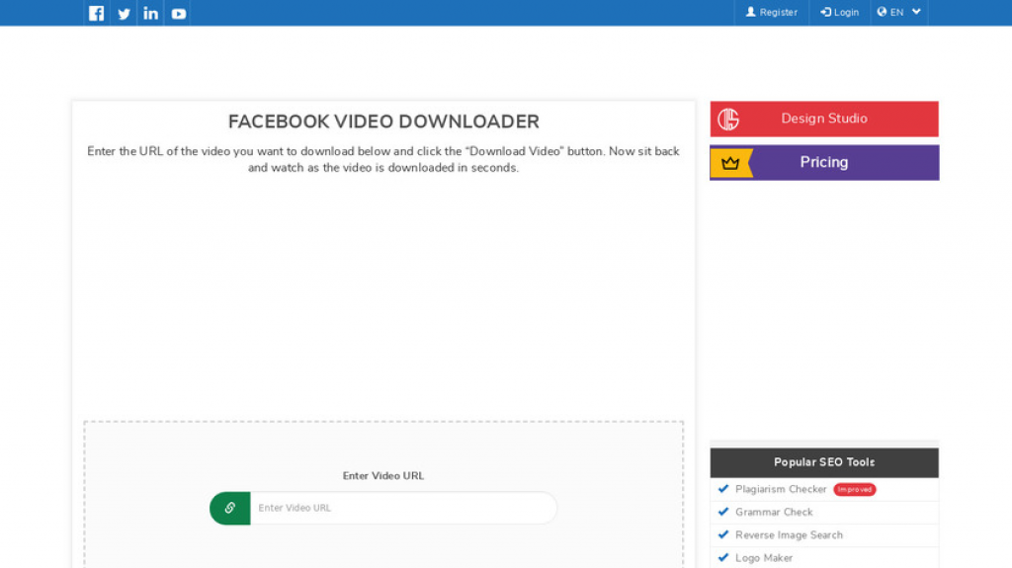The width and height of the screenshot is (1012, 568).
Task: Click the Login link
Action: [839, 12]
